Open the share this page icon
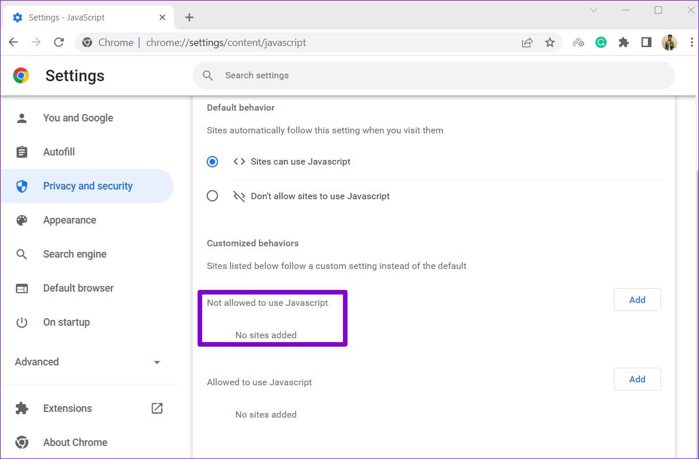The width and height of the screenshot is (699, 459). (x=527, y=43)
